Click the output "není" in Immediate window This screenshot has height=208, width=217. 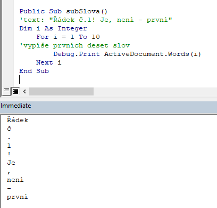15,180
